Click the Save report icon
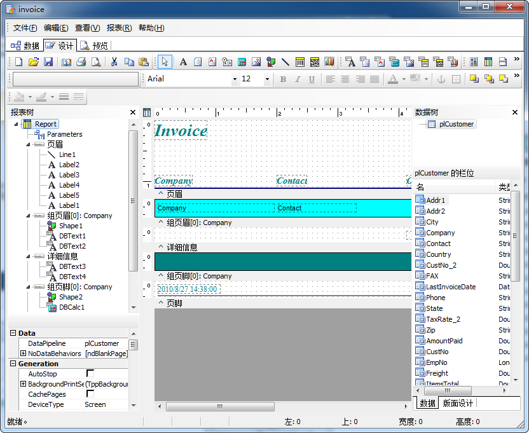Screen dimensions: 529x433 [x=48, y=62]
